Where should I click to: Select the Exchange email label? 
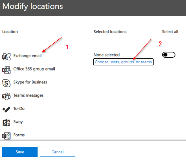[28, 56]
